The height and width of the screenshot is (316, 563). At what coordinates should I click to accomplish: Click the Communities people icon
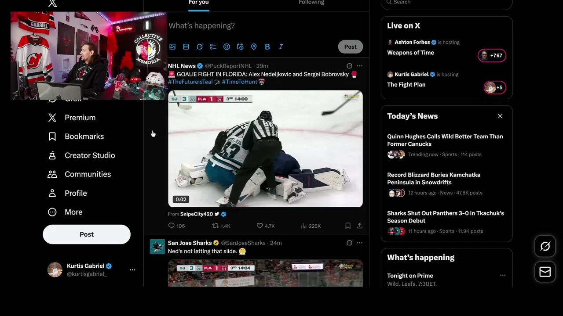pyautogui.click(x=52, y=174)
